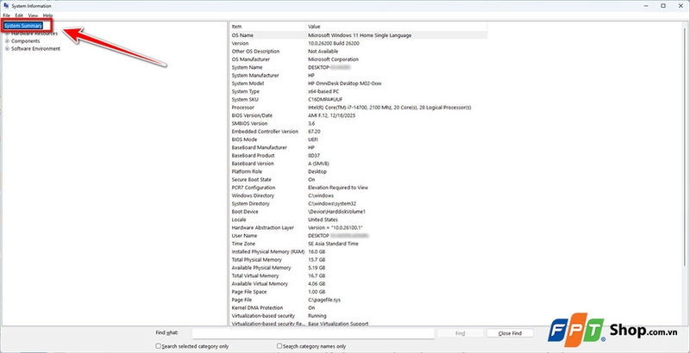Select System Summary in the tree
Screen dimensions: 690x353
[23, 26]
